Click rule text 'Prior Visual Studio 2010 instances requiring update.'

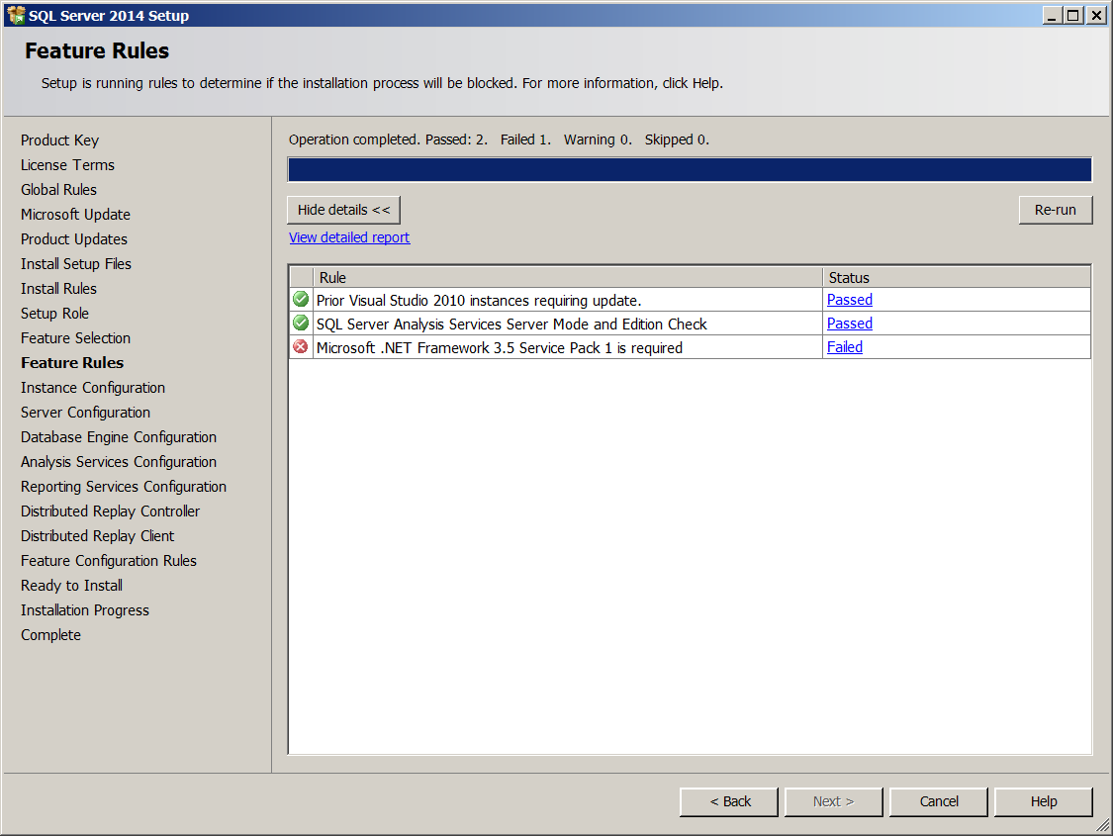tap(479, 301)
